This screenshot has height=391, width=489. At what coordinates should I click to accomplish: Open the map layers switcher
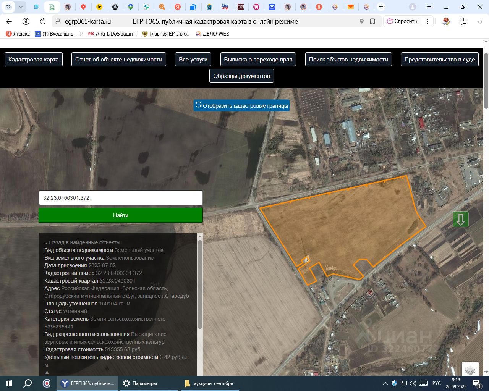tap(470, 370)
